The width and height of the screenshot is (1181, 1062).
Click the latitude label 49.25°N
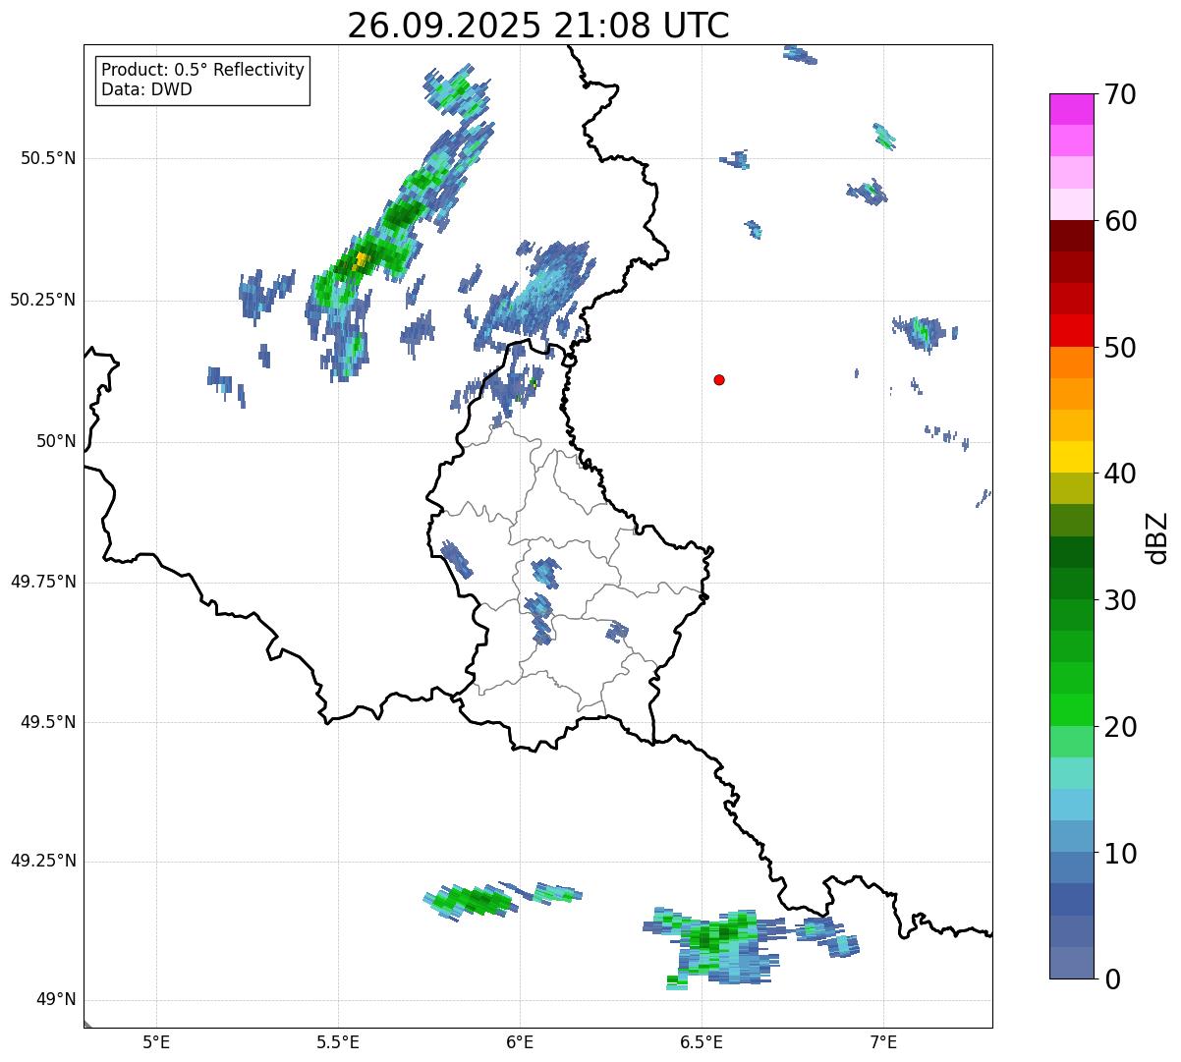click(43, 861)
